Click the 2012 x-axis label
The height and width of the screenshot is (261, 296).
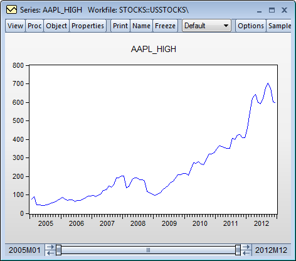click(x=262, y=223)
